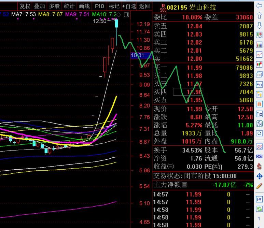Click the circle icon in sidebar
The image size is (264, 228).
[259, 133]
